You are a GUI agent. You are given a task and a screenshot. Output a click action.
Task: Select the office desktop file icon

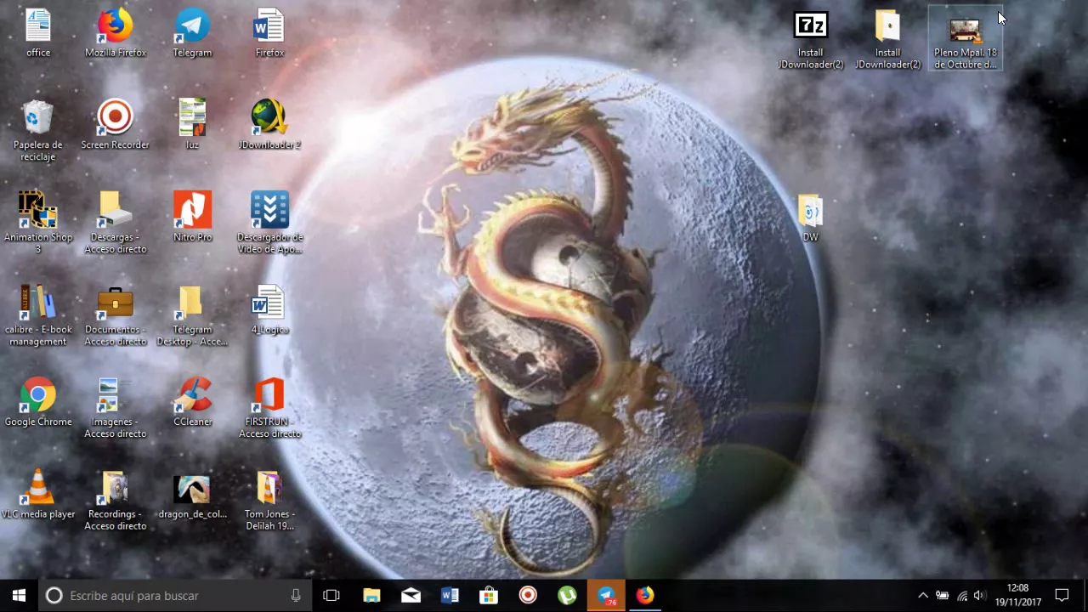tap(38, 34)
